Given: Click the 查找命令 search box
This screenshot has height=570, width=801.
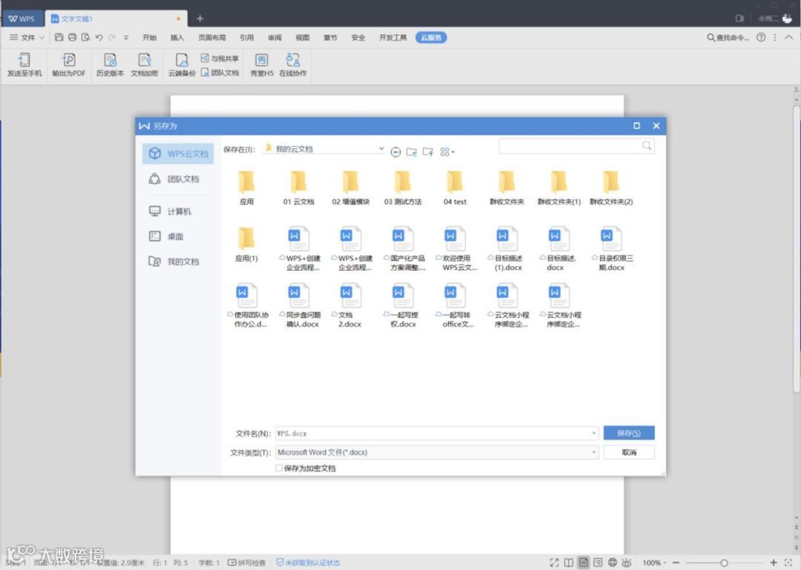Looking at the screenshot, I should tap(728, 37).
